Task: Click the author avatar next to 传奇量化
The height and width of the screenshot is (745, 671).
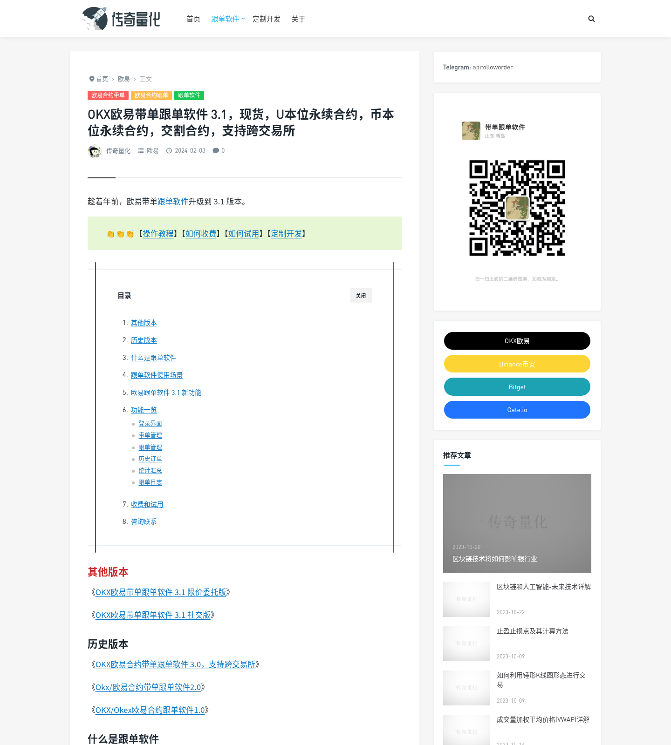Action: pyautogui.click(x=95, y=151)
